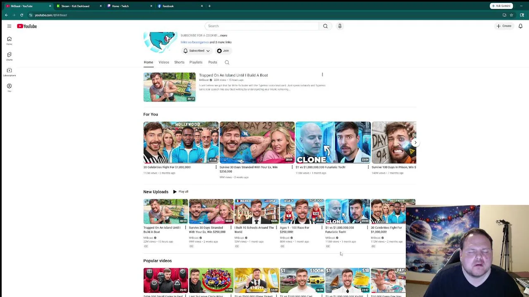
Task: Switch to the Videos channel tab
Action: pyautogui.click(x=164, y=62)
